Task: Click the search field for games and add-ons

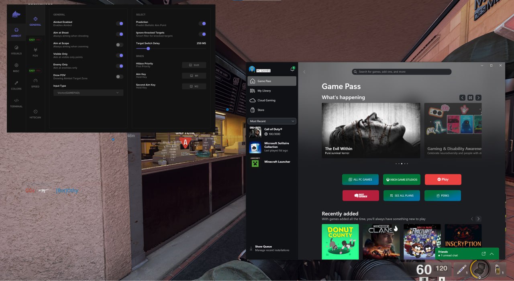Action: pyautogui.click(x=402, y=72)
